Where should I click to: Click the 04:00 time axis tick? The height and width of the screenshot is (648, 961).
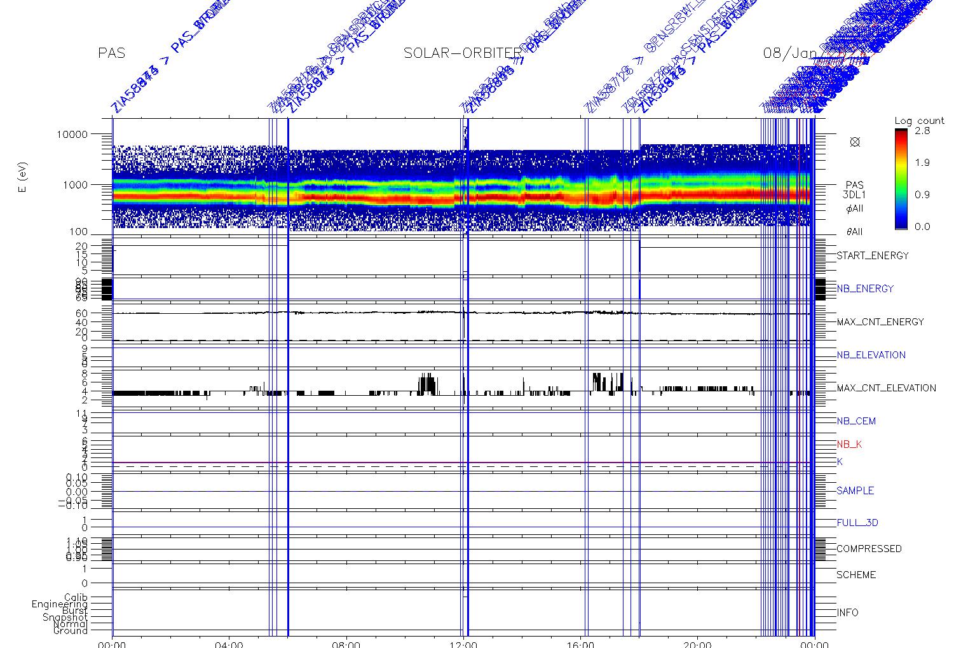click(x=229, y=644)
